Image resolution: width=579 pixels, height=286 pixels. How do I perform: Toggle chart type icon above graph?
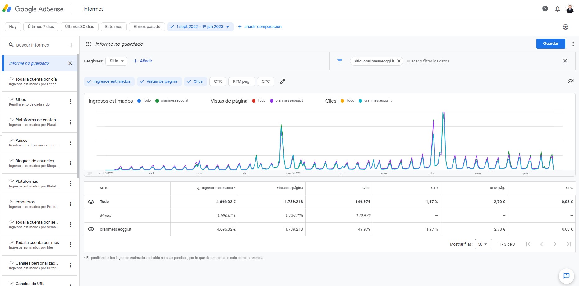(571, 81)
